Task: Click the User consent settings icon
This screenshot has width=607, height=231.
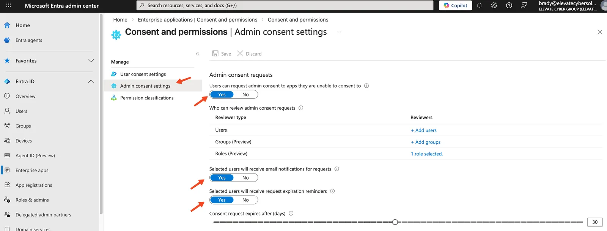Action: click(x=113, y=74)
